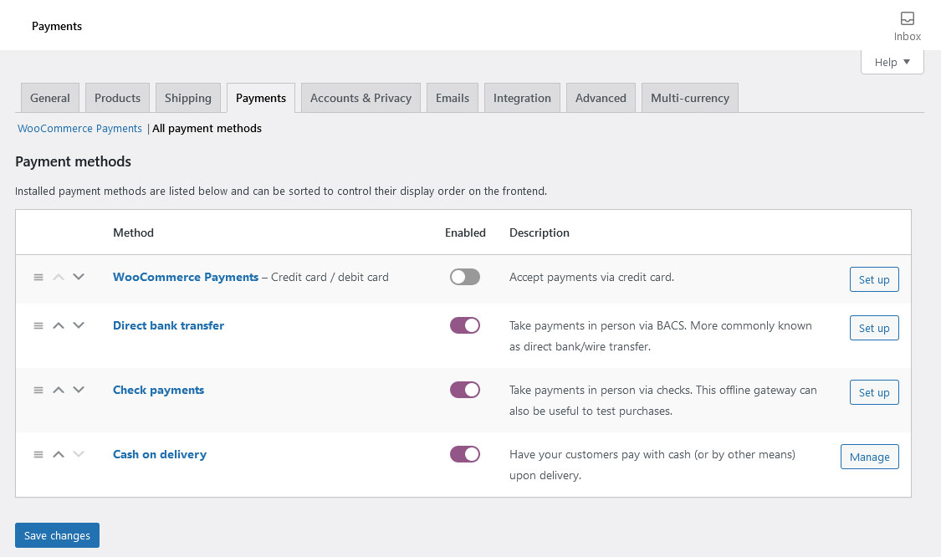Enable the WooCommerce Payments toggle

(465, 277)
